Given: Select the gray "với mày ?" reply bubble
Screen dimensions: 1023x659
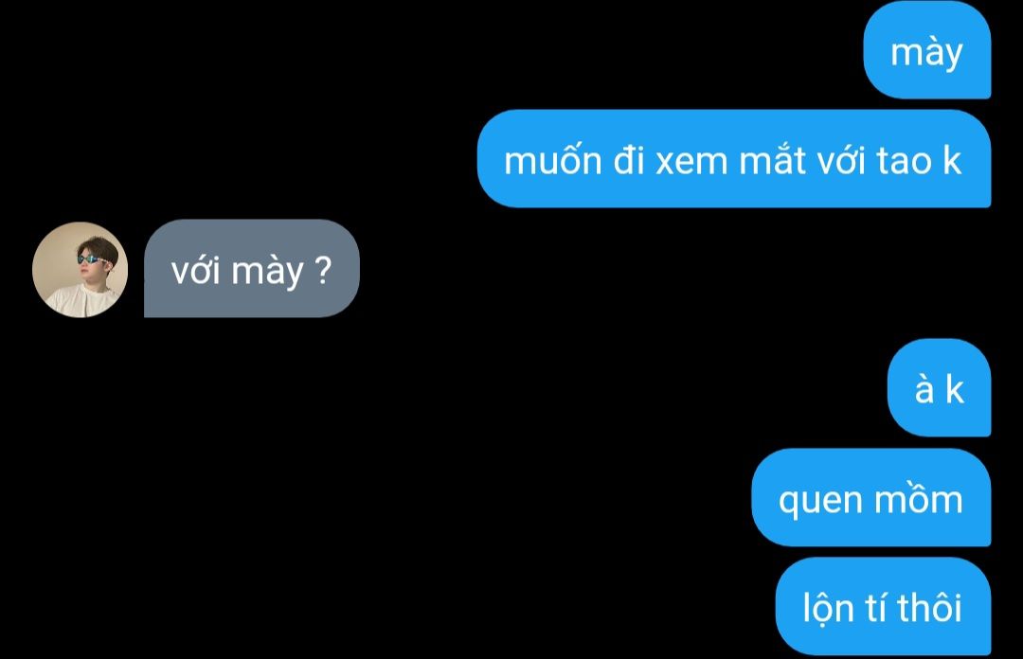Looking at the screenshot, I should coord(252,268).
